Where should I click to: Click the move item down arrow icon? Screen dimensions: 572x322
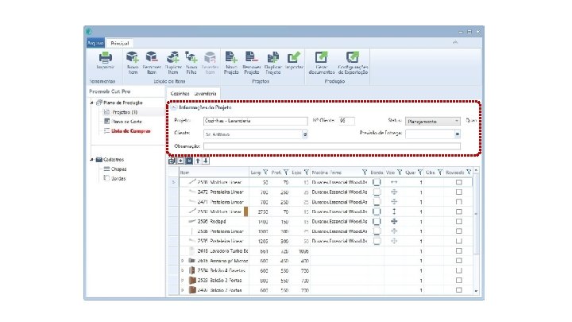tap(206, 161)
